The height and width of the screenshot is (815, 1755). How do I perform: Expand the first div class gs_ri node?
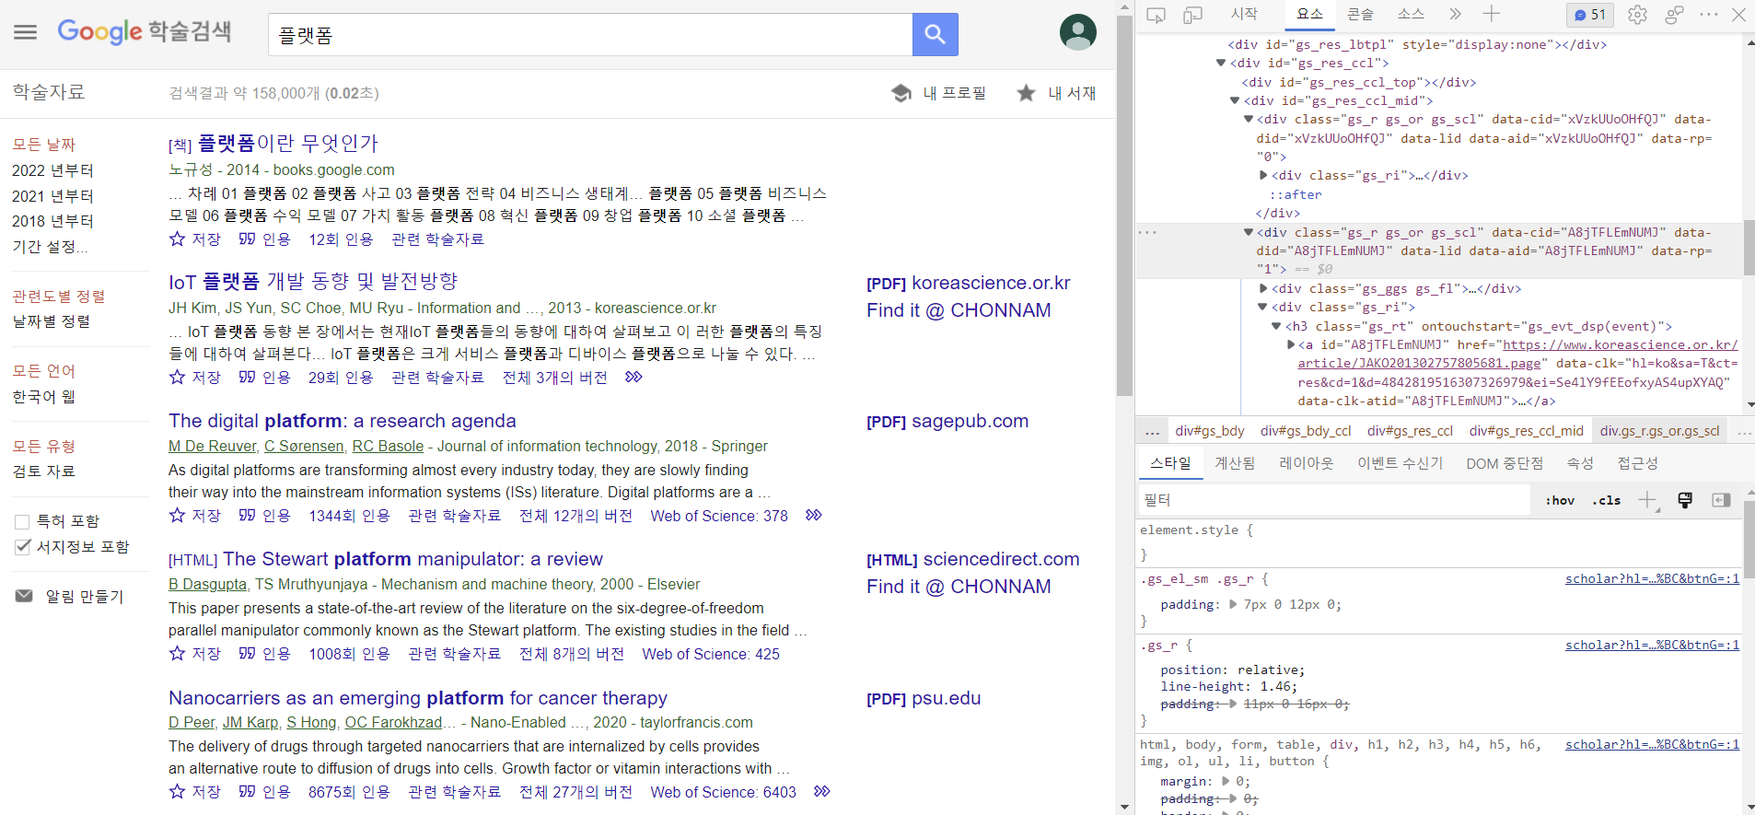point(1263,176)
